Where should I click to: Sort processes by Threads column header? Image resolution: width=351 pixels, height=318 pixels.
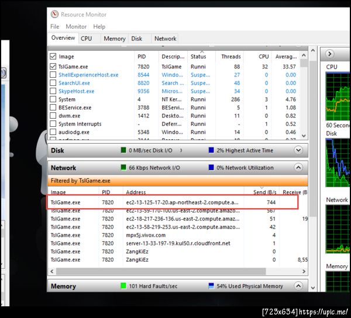click(229, 57)
